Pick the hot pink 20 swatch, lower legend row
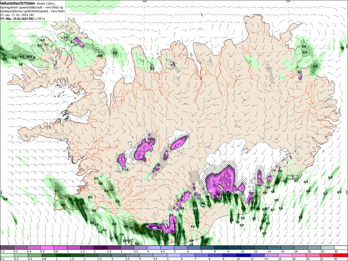 coord(313,255)
